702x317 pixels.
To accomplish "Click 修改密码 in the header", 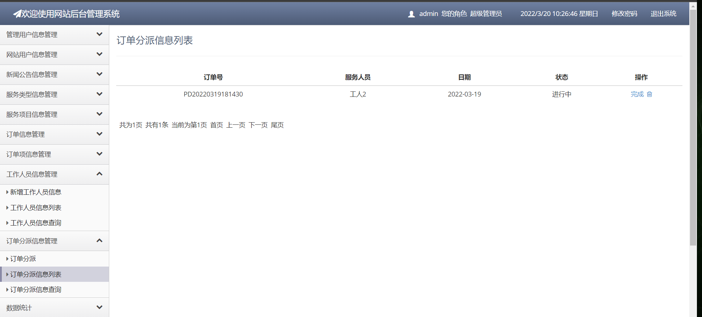I will pos(624,14).
